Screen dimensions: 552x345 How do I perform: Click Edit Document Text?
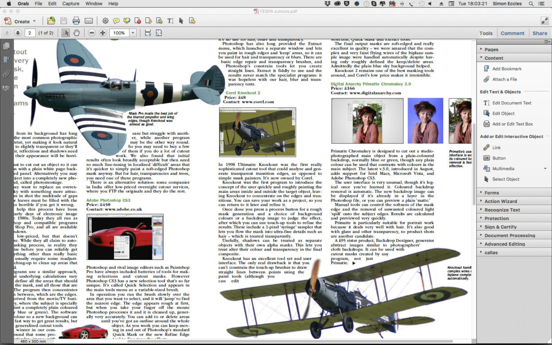click(512, 103)
